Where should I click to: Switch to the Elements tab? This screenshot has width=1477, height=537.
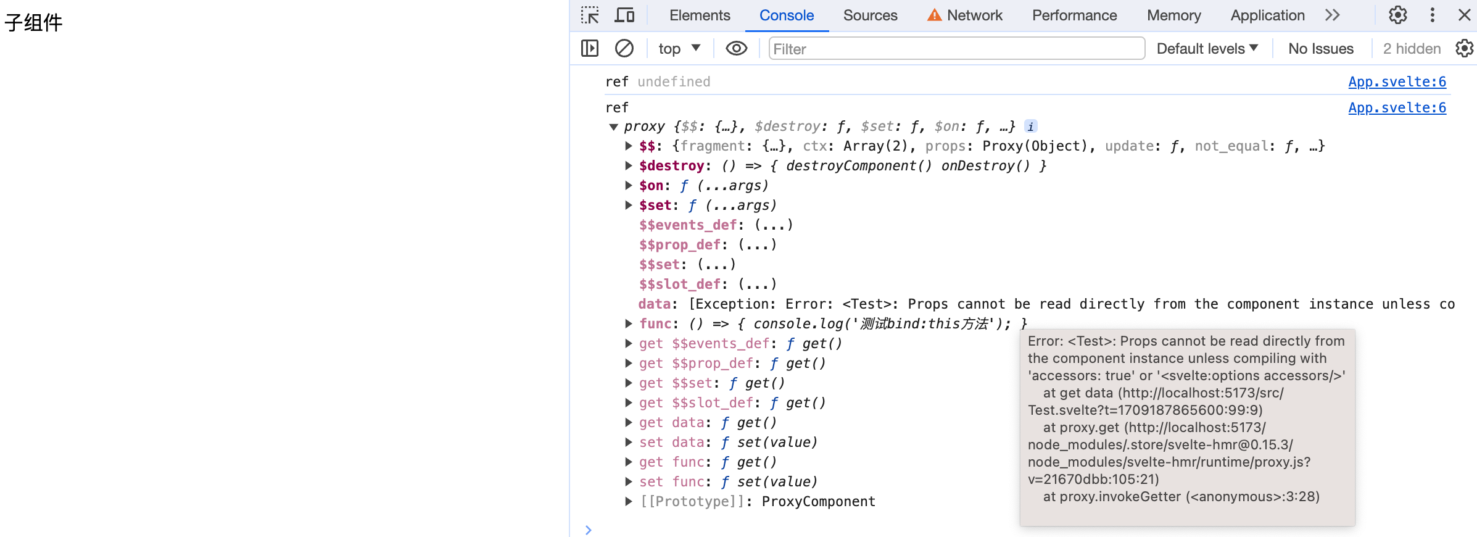[699, 15]
